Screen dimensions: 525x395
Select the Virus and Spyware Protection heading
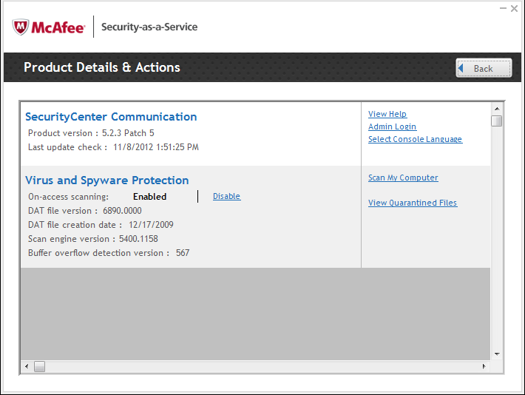pyautogui.click(x=107, y=180)
